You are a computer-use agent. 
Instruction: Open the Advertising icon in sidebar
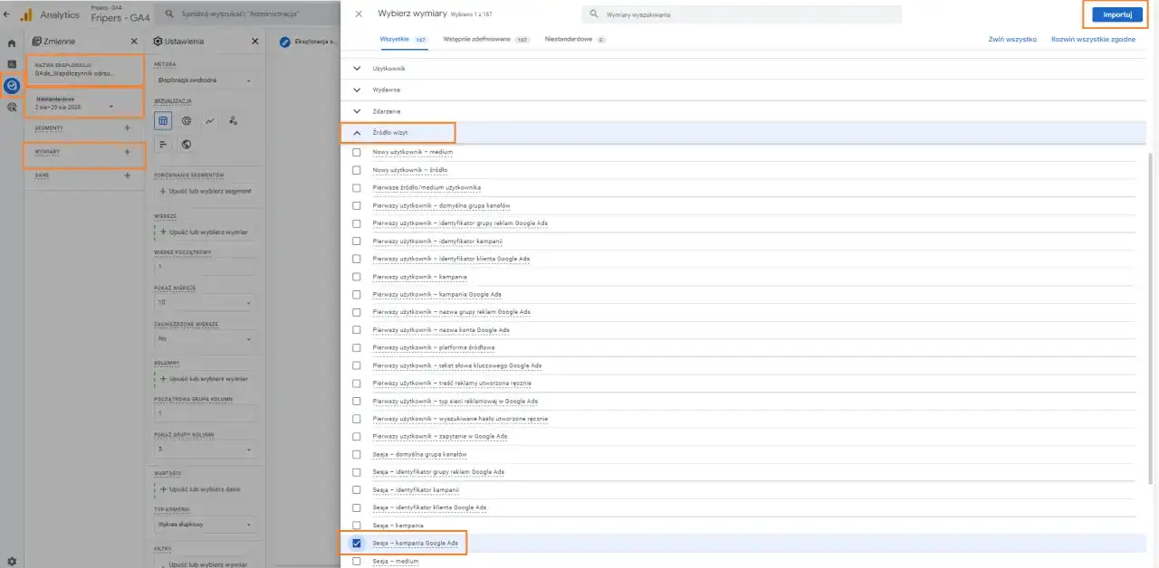click(10, 108)
